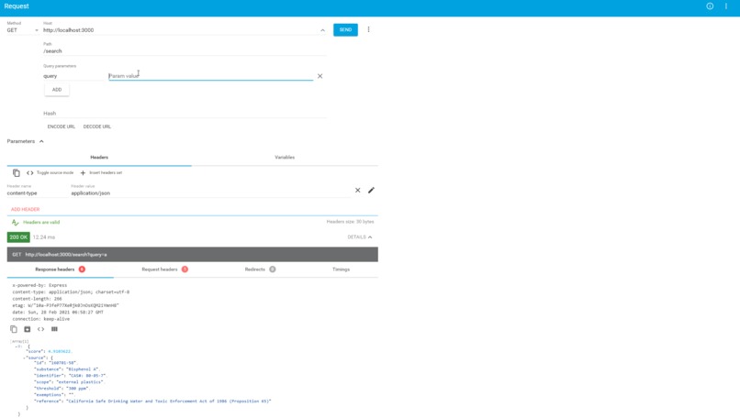Click the "identifier" CAS# line

(x=71, y=376)
